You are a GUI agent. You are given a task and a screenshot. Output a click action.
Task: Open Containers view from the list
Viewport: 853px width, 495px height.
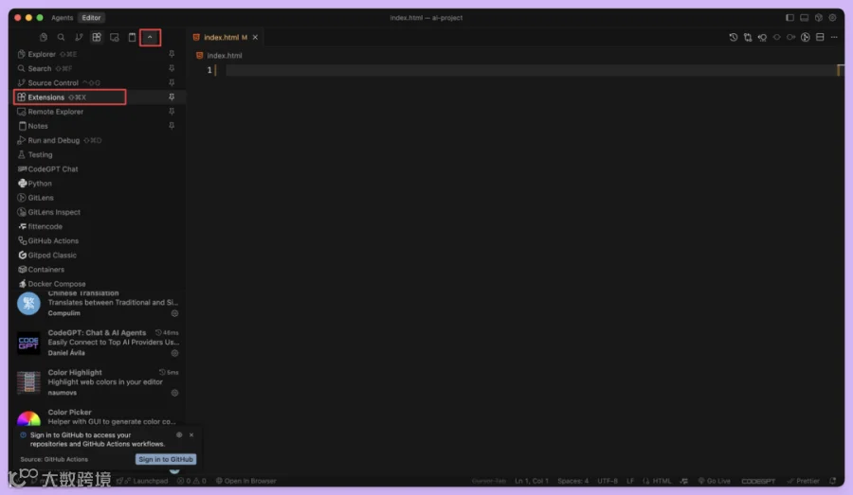pos(97,270)
